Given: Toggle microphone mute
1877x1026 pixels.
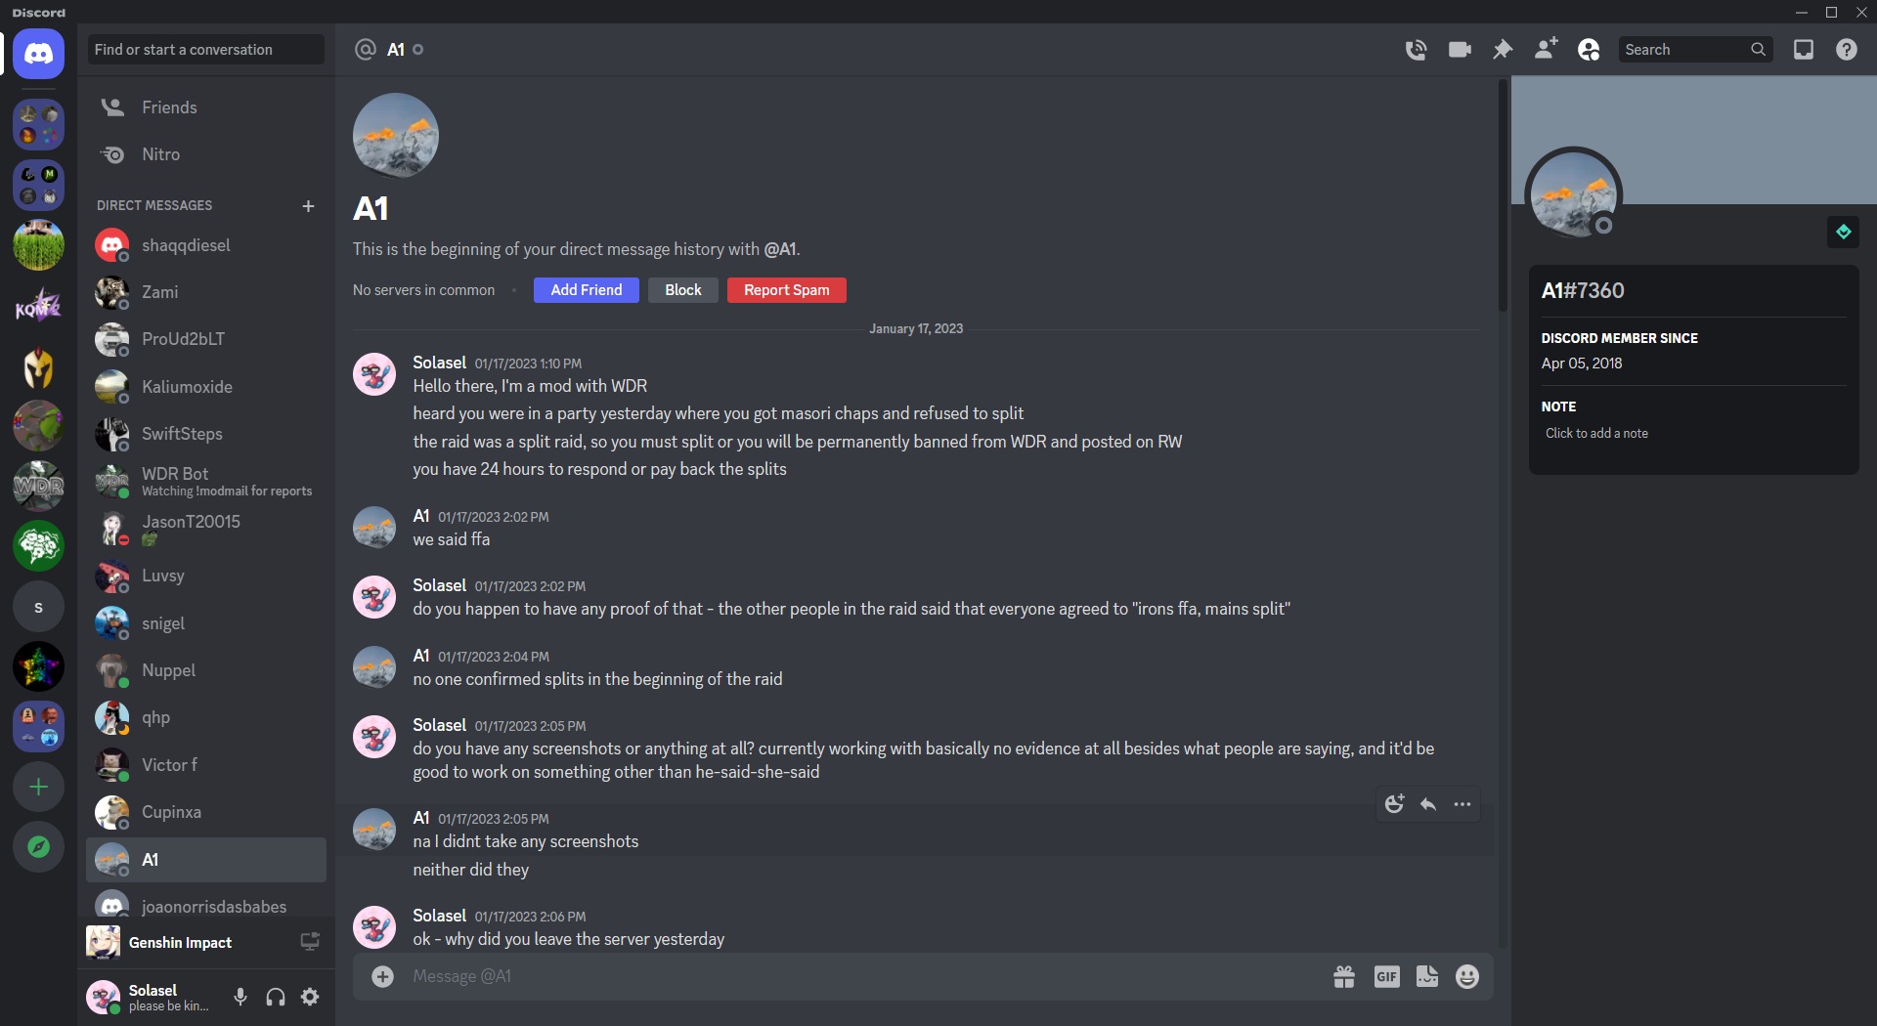Looking at the screenshot, I should pyautogui.click(x=240, y=997).
